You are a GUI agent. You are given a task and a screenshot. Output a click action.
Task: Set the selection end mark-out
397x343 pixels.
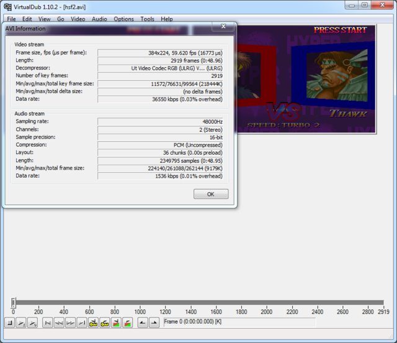click(154, 322)
